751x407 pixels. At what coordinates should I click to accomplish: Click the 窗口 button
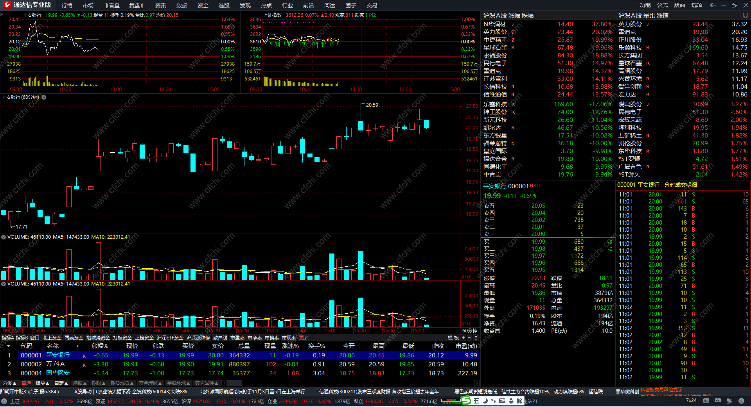pos(35,338)
